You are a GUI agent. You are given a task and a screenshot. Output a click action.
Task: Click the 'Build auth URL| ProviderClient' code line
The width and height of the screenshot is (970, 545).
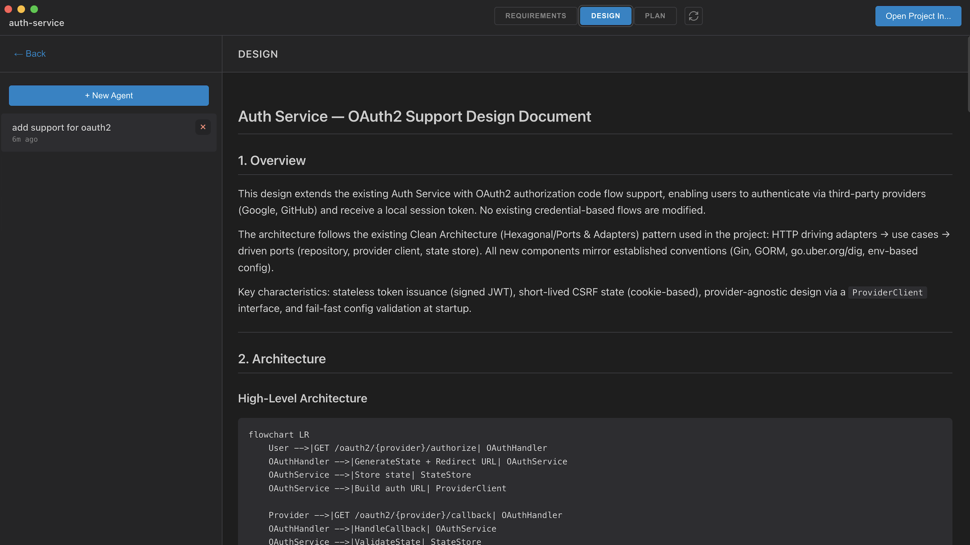pyautogui.click(x=388, y=489)
